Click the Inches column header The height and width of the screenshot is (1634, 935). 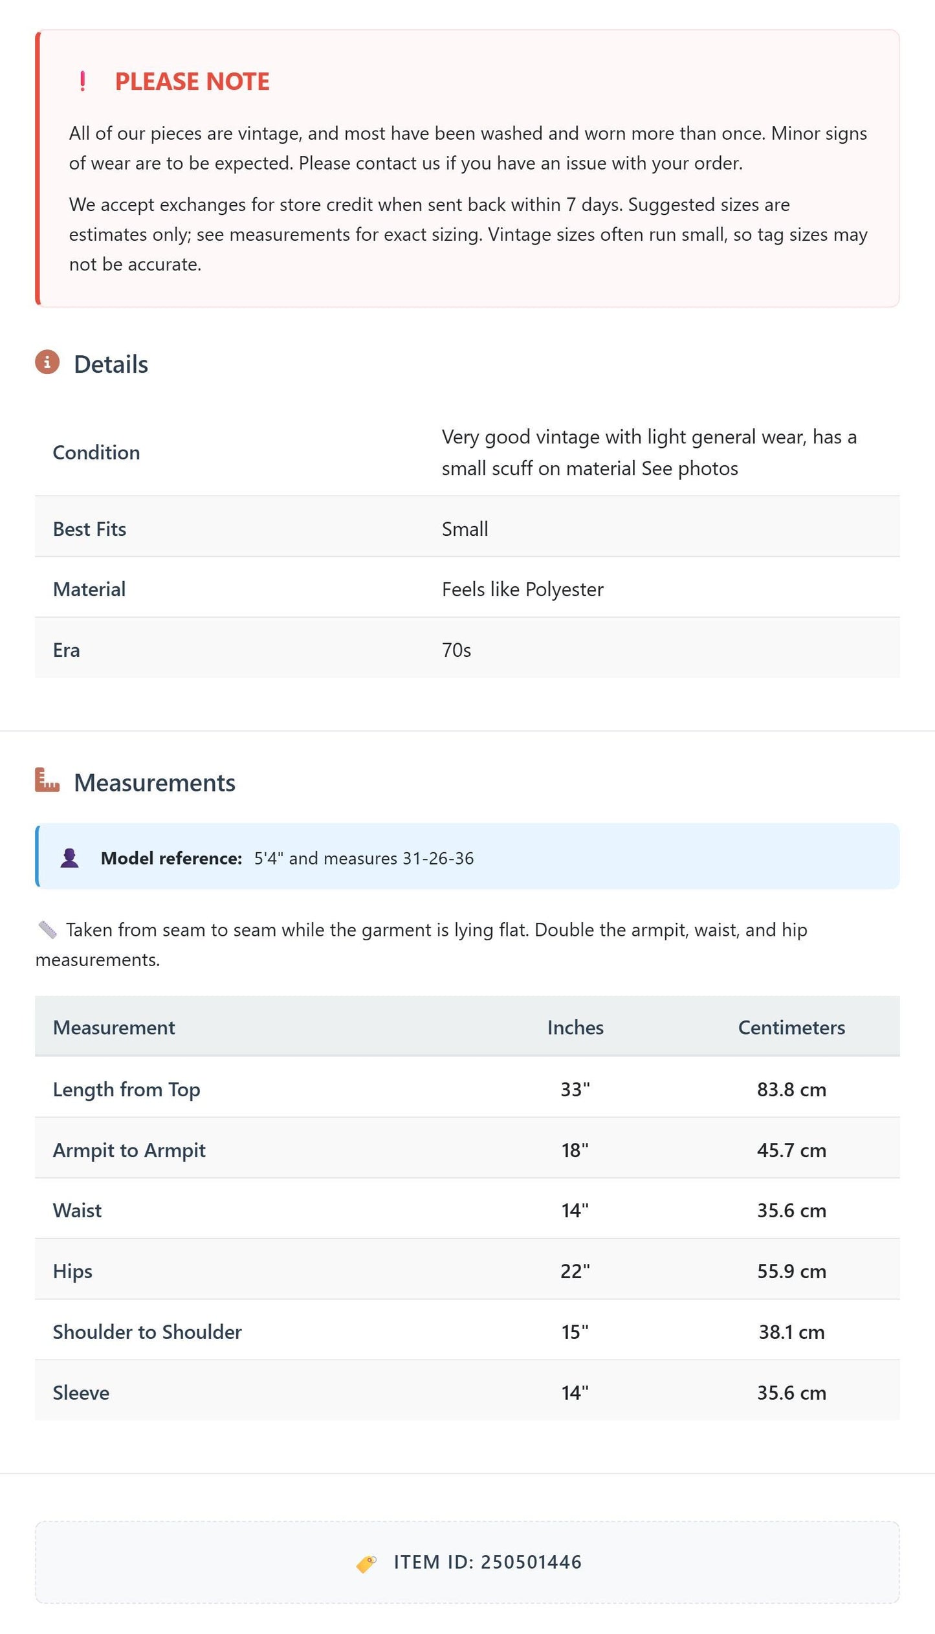tap(575, 1028)
